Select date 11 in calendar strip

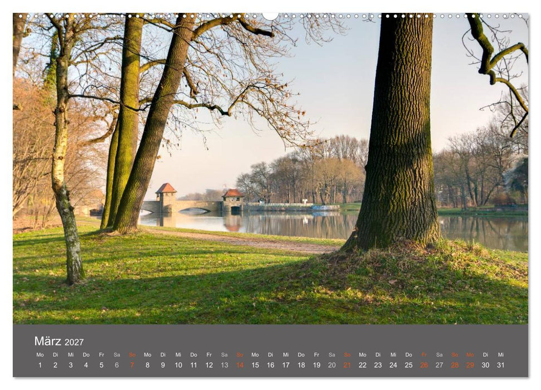193,365
